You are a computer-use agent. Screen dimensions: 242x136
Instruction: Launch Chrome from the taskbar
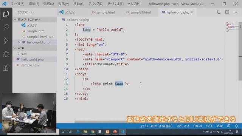pyautogui.click(x=93, y=132)
